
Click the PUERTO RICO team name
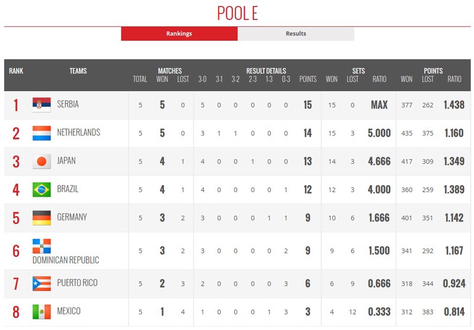click(78, 283)
